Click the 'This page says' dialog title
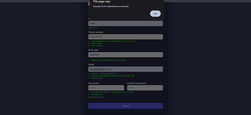Screen dimensions: 251x115 pos(102,2)
